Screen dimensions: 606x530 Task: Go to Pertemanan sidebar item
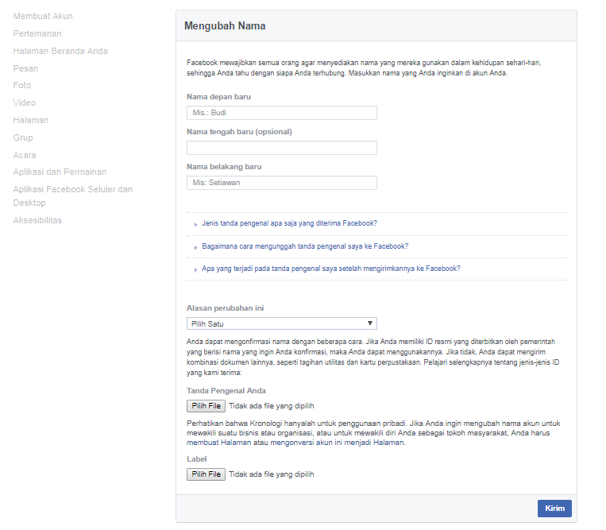point(37,33)
